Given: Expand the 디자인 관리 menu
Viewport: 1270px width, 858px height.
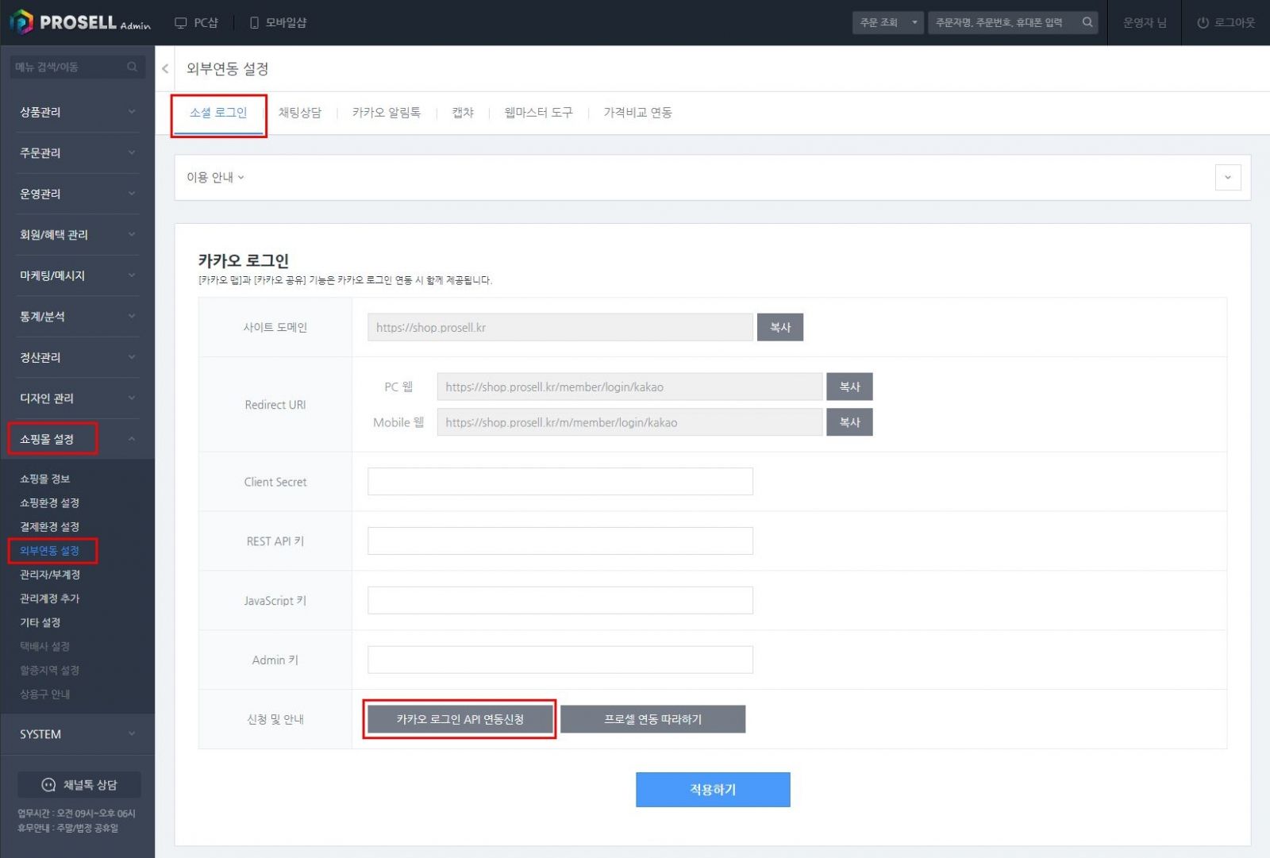Looking at the screenshot, I should click(x=77, y=398).
